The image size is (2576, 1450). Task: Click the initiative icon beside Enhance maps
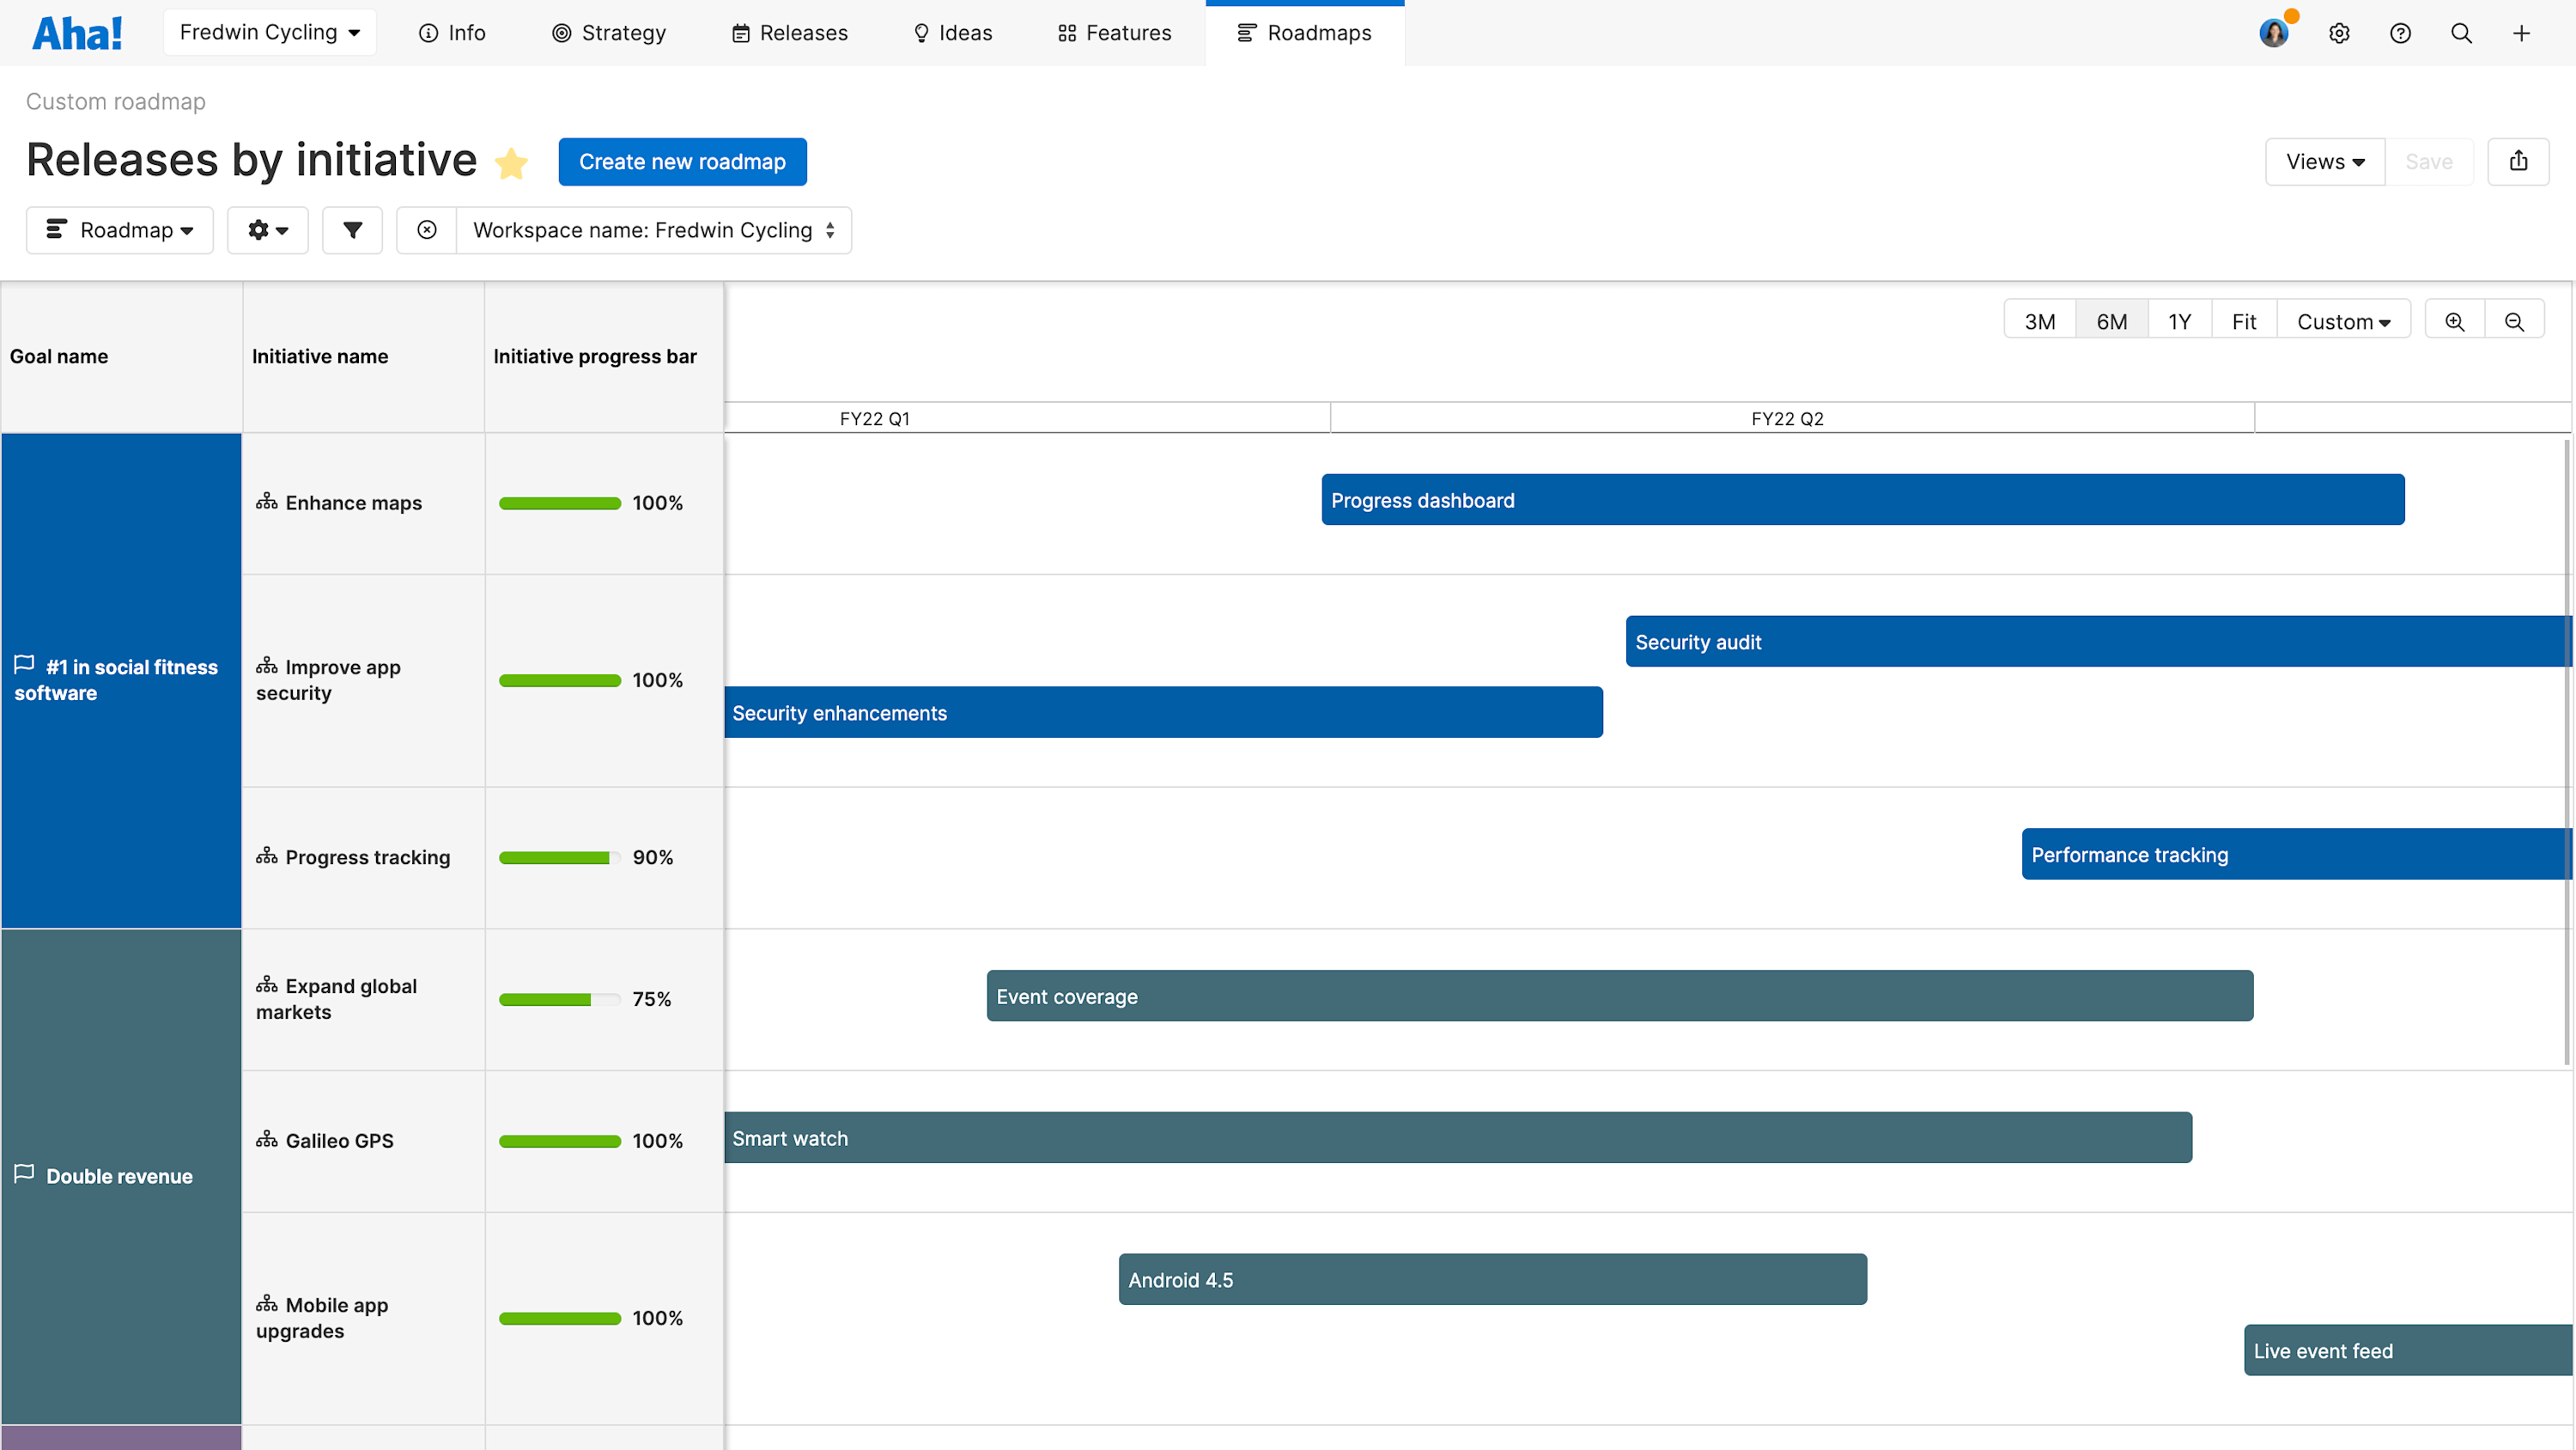pos(267,503)
